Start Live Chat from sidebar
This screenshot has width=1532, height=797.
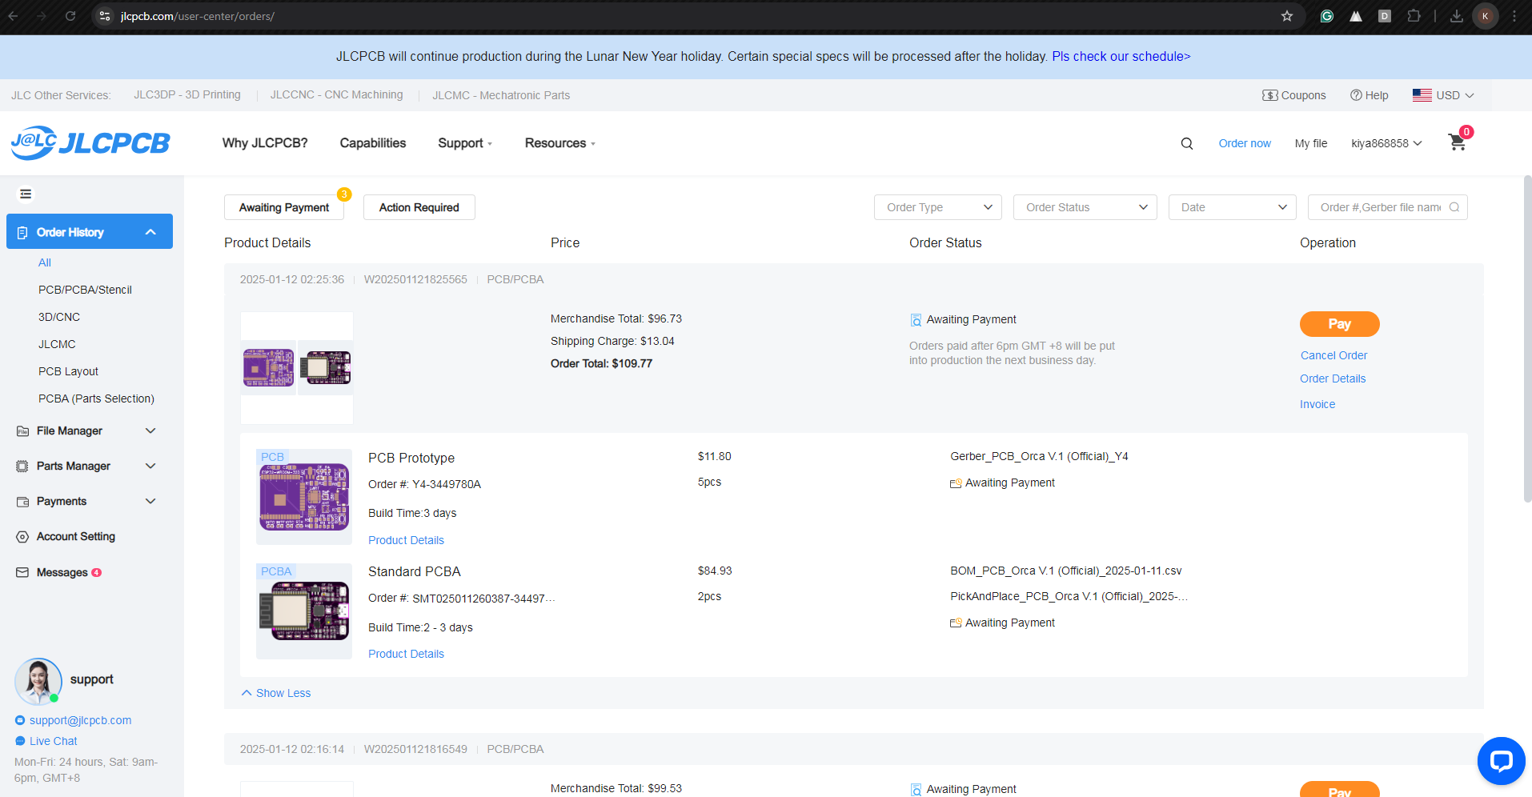(x=53, y=741)
